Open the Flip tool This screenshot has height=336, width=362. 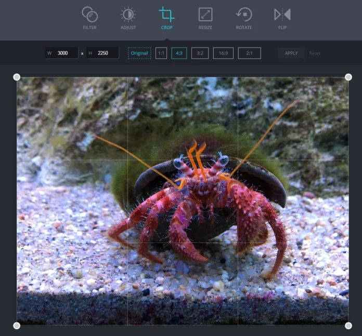pyautogui.click(x=282, y=18)
